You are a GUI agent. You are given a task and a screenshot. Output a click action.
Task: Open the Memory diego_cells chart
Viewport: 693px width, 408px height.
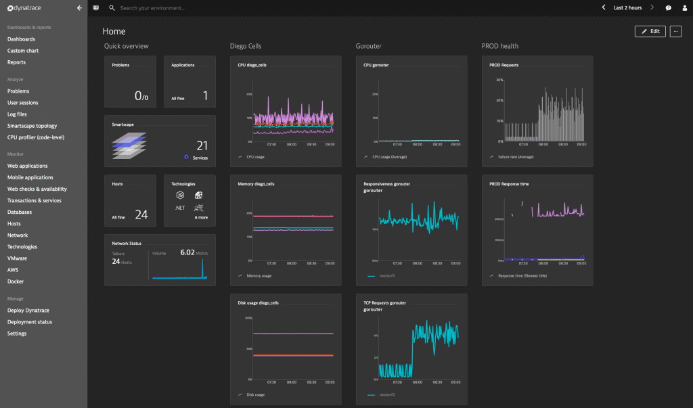[286, 230]
